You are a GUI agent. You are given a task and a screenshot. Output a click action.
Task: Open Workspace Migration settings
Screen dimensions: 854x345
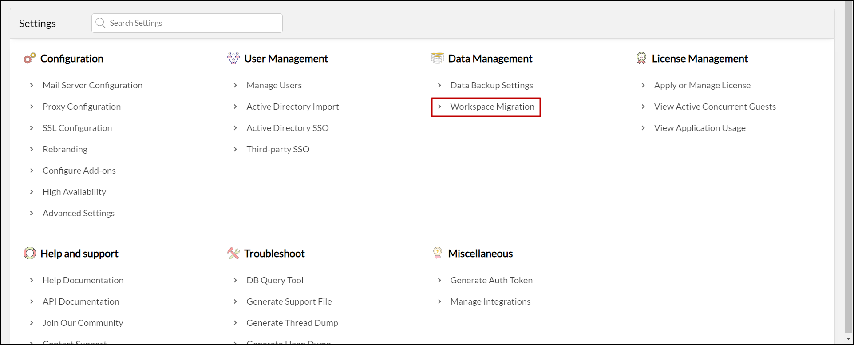point(492,107)
